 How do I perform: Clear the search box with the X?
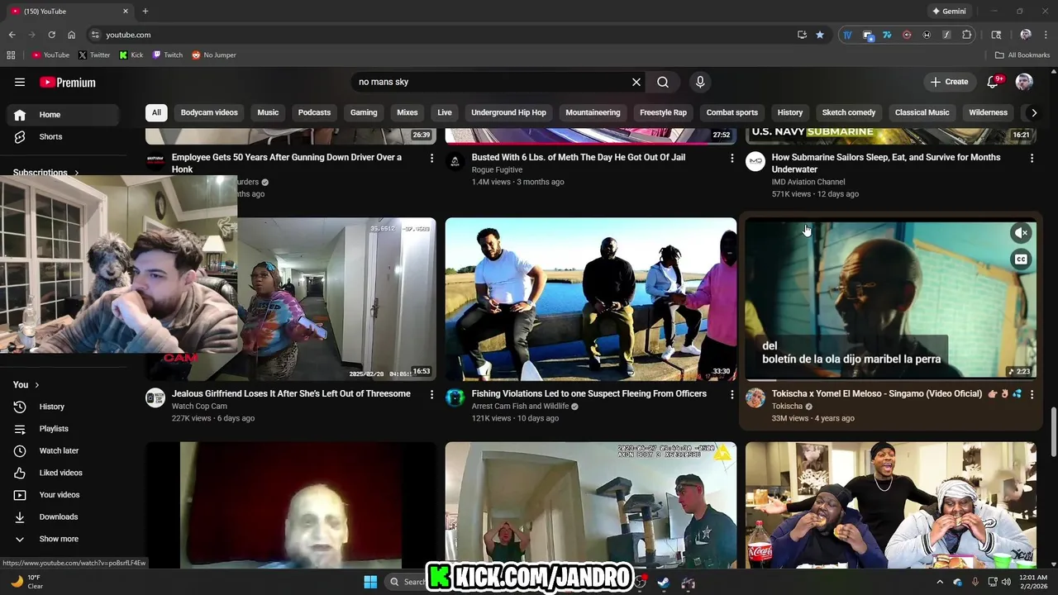(636, 82)
